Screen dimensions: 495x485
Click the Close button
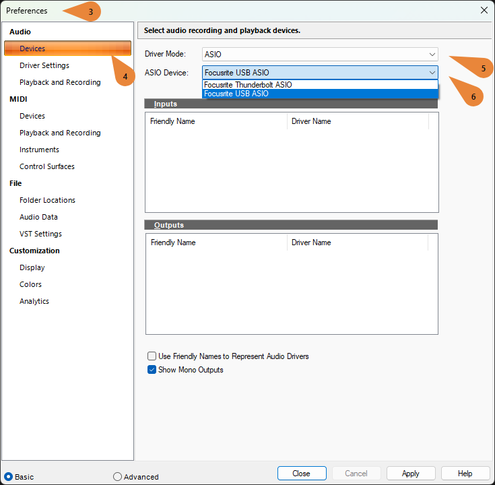tap(302, 474)
